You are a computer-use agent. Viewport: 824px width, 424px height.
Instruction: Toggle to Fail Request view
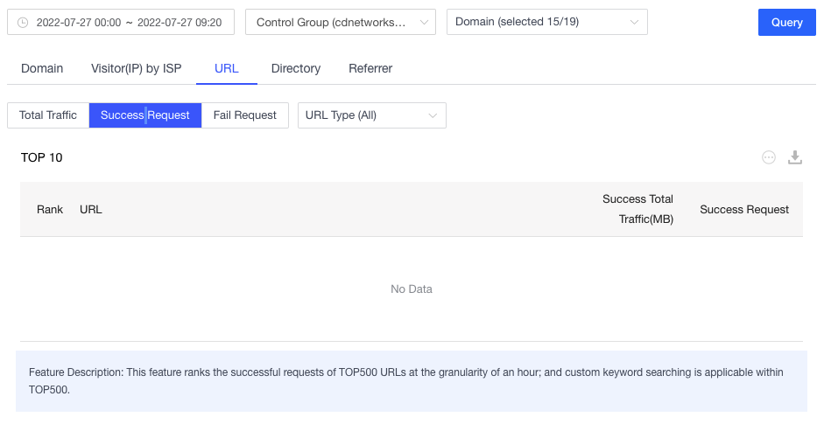click(245, 115)
